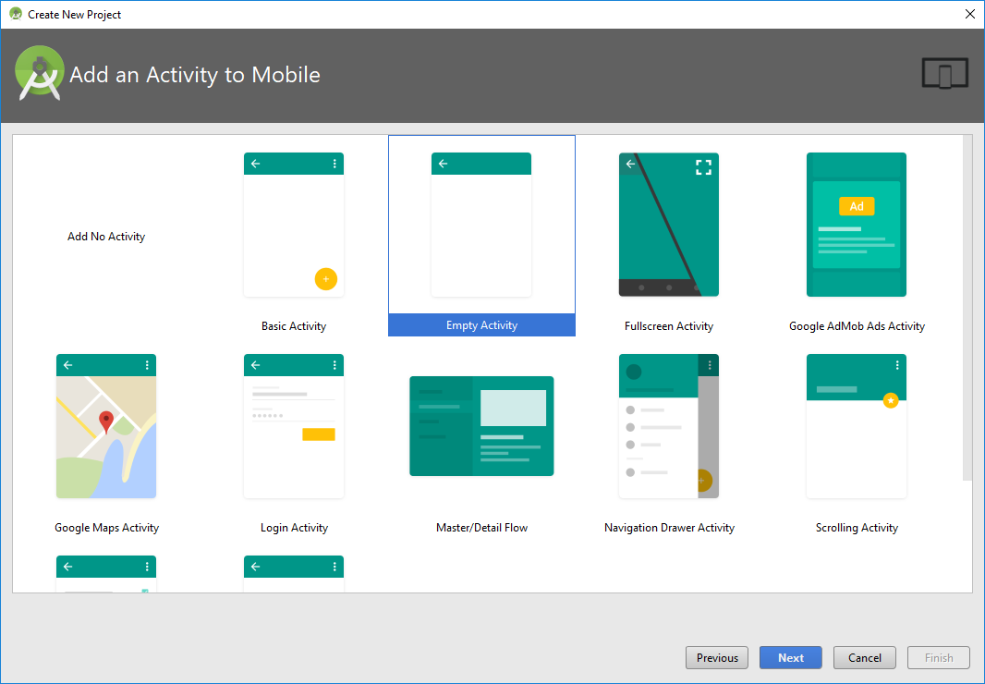Image resolution: width=985 pixels, height=684 pixels.
Task: Pick the Google AdMob Ads Activity thumbnail
Action: [x=857, y=225]
